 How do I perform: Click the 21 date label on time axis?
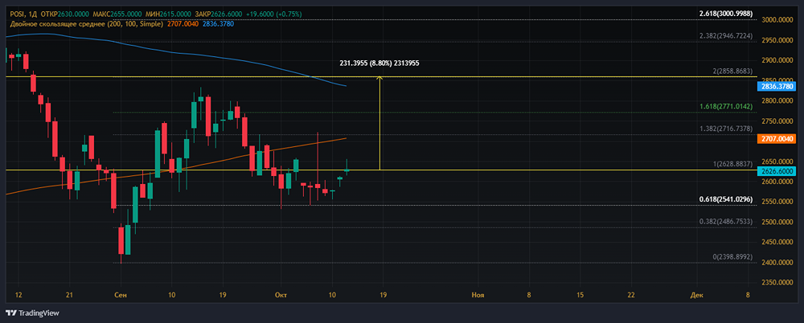click(x=70, y=295)
